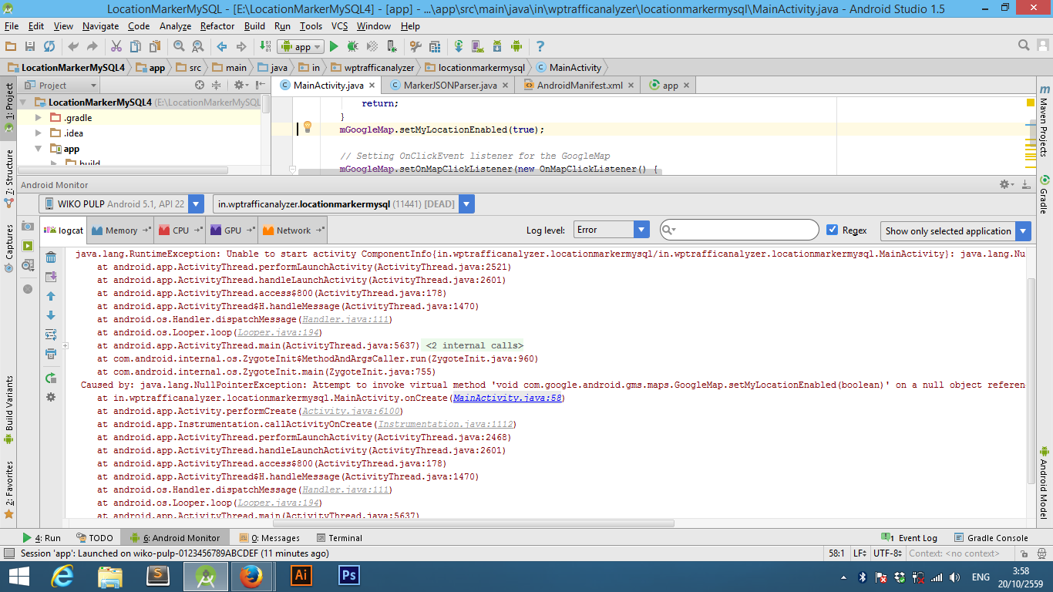The height and width of the screenshot is (592, 1053).
Task: Click the Find magnifier toolbar icon
Action: point(179,46)
